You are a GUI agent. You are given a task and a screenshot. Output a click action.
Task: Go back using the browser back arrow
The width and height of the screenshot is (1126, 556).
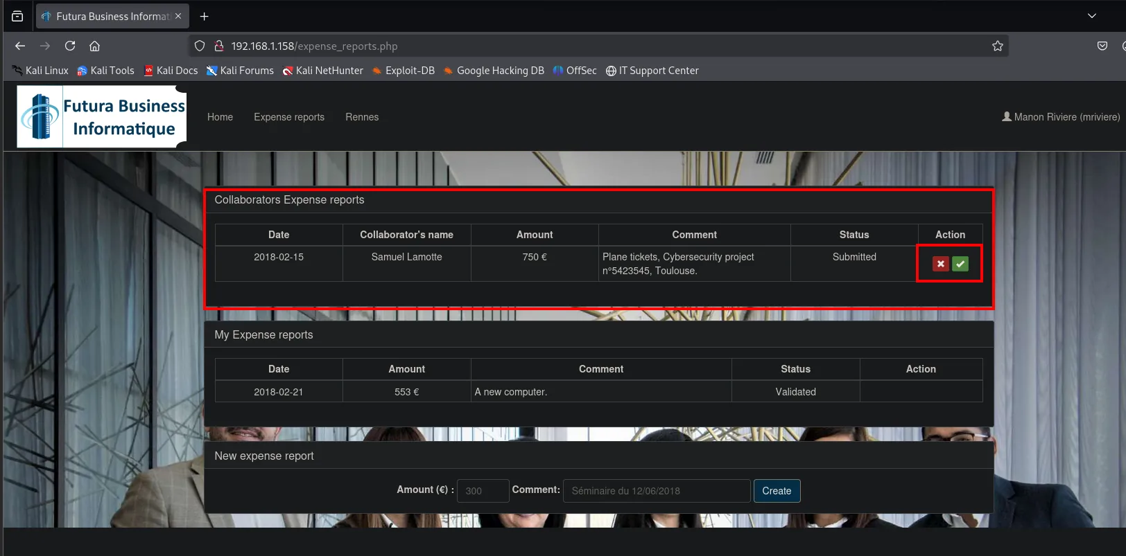point(20,46)
